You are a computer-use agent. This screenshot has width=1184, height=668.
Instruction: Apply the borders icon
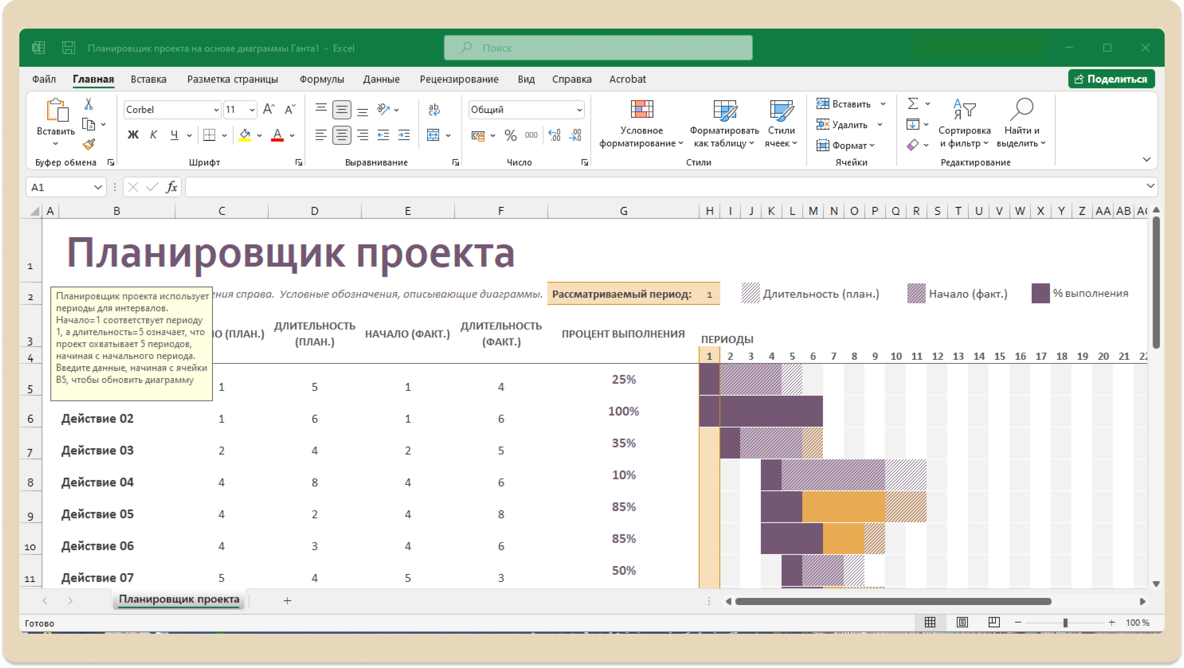click(209, 135)
